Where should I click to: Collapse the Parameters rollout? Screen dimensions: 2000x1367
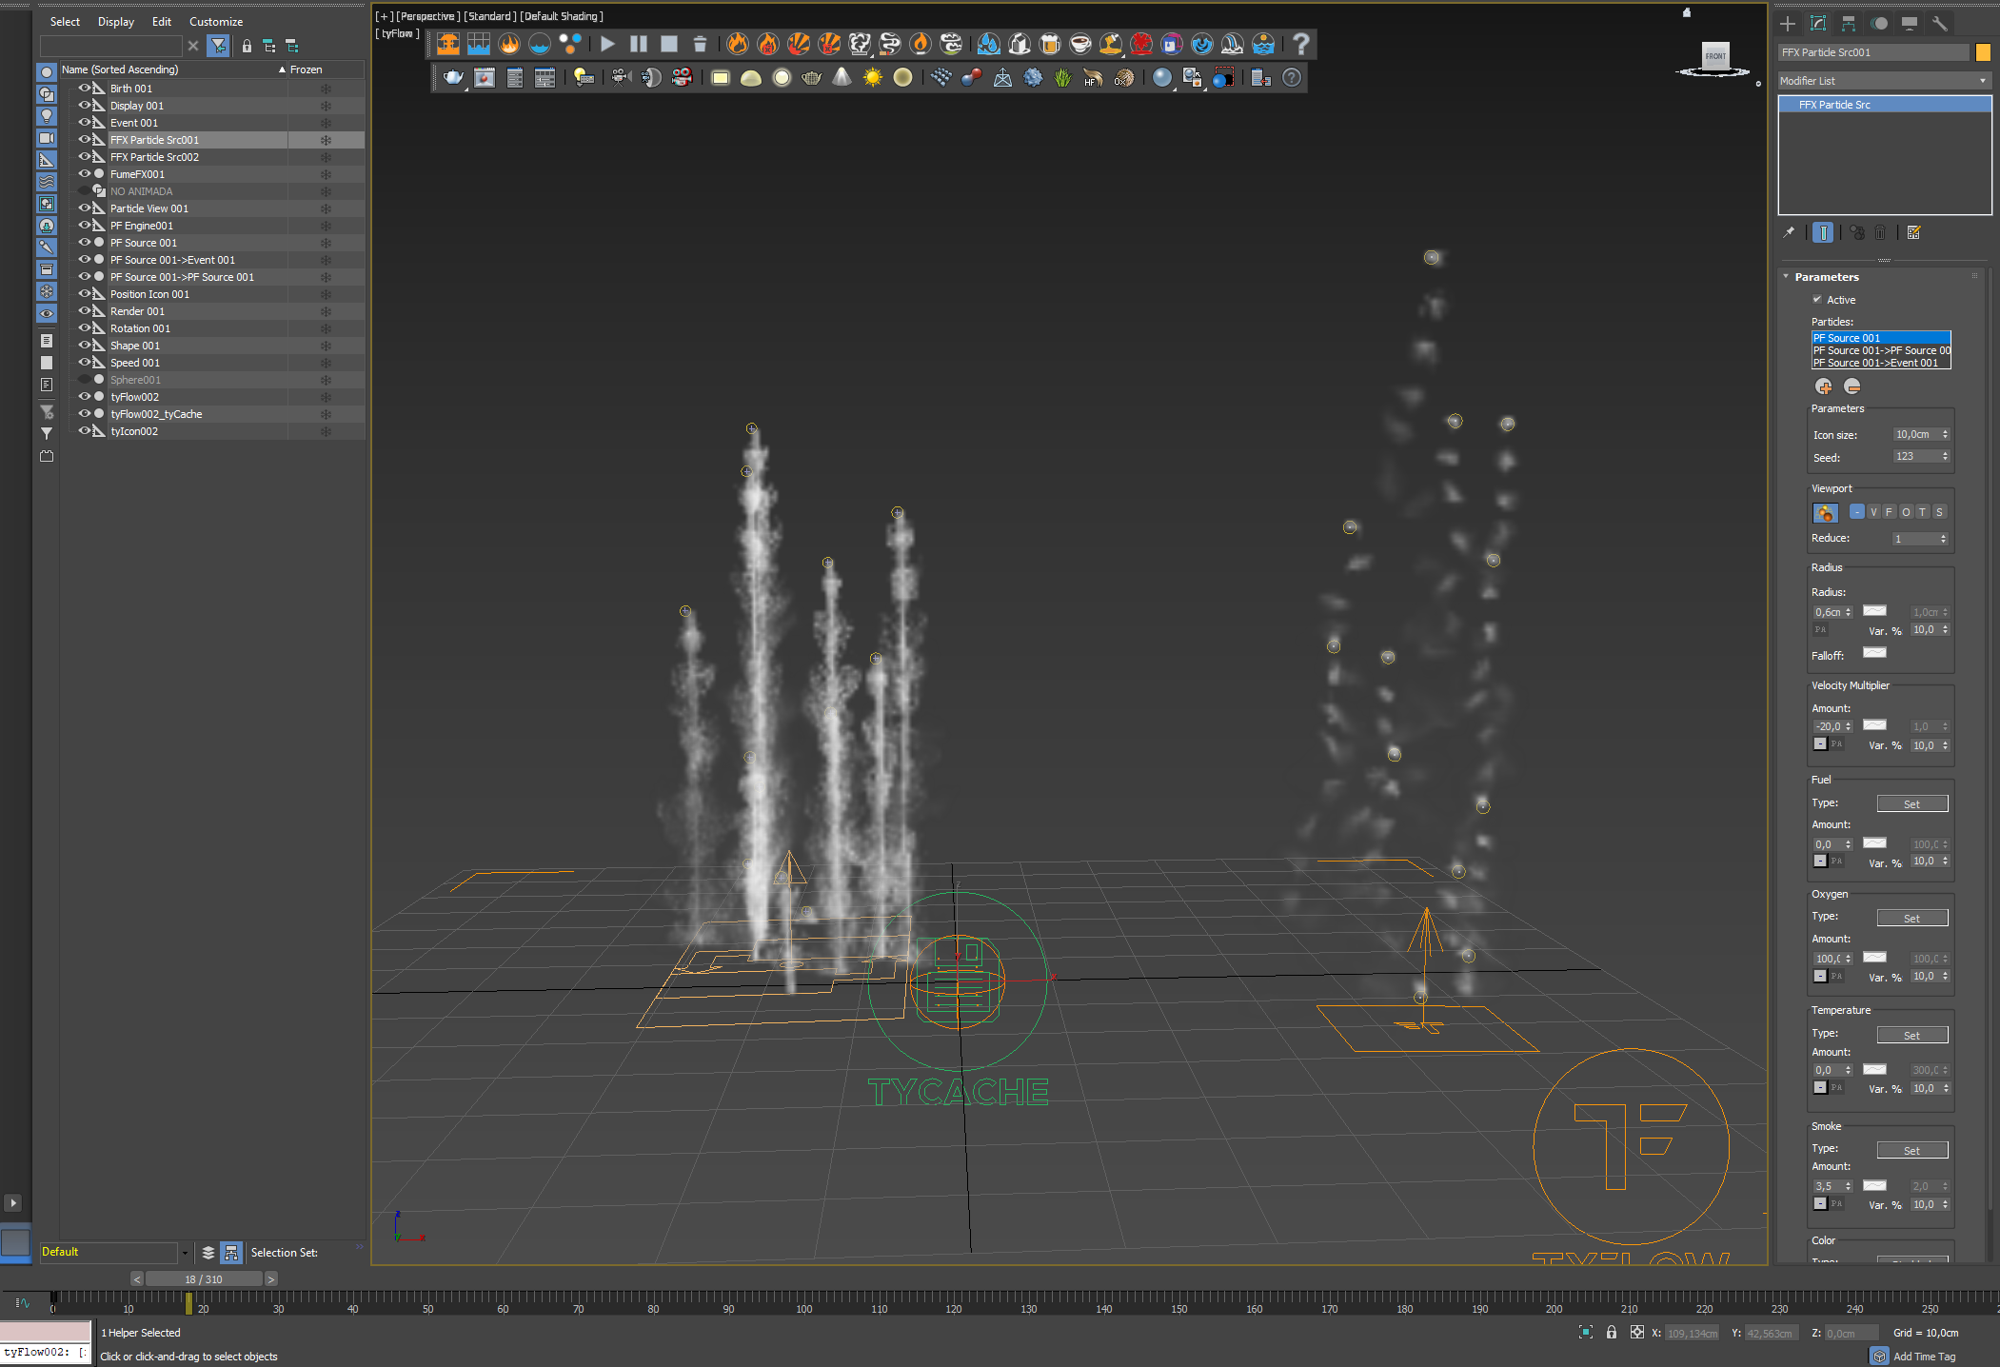click(x=1826, y=277)
